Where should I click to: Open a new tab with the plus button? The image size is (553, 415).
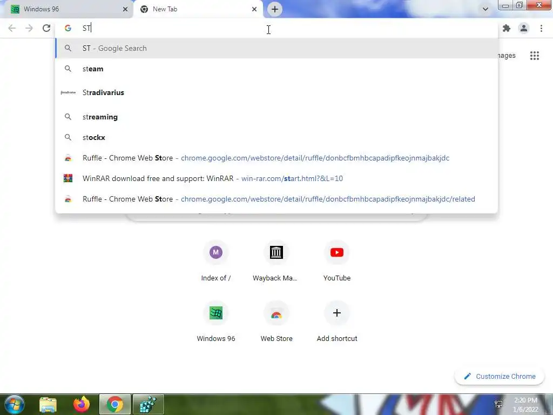275,9
